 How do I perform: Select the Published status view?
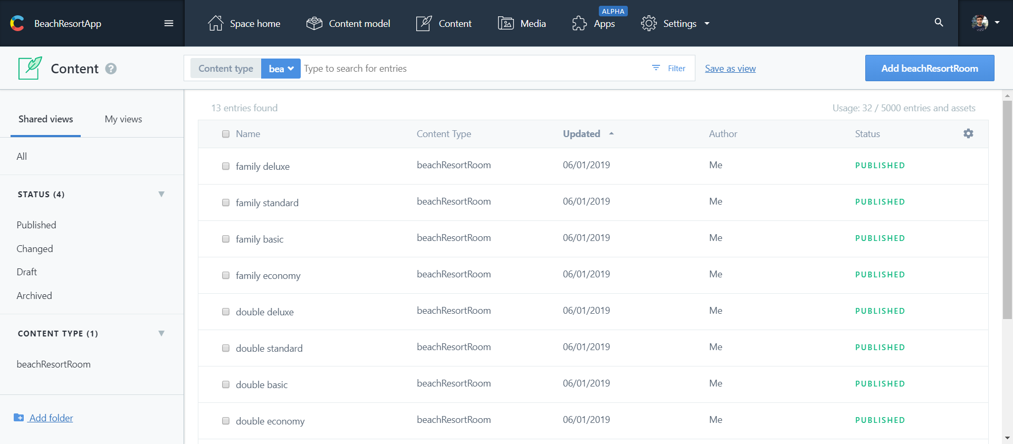pos(36,225)
